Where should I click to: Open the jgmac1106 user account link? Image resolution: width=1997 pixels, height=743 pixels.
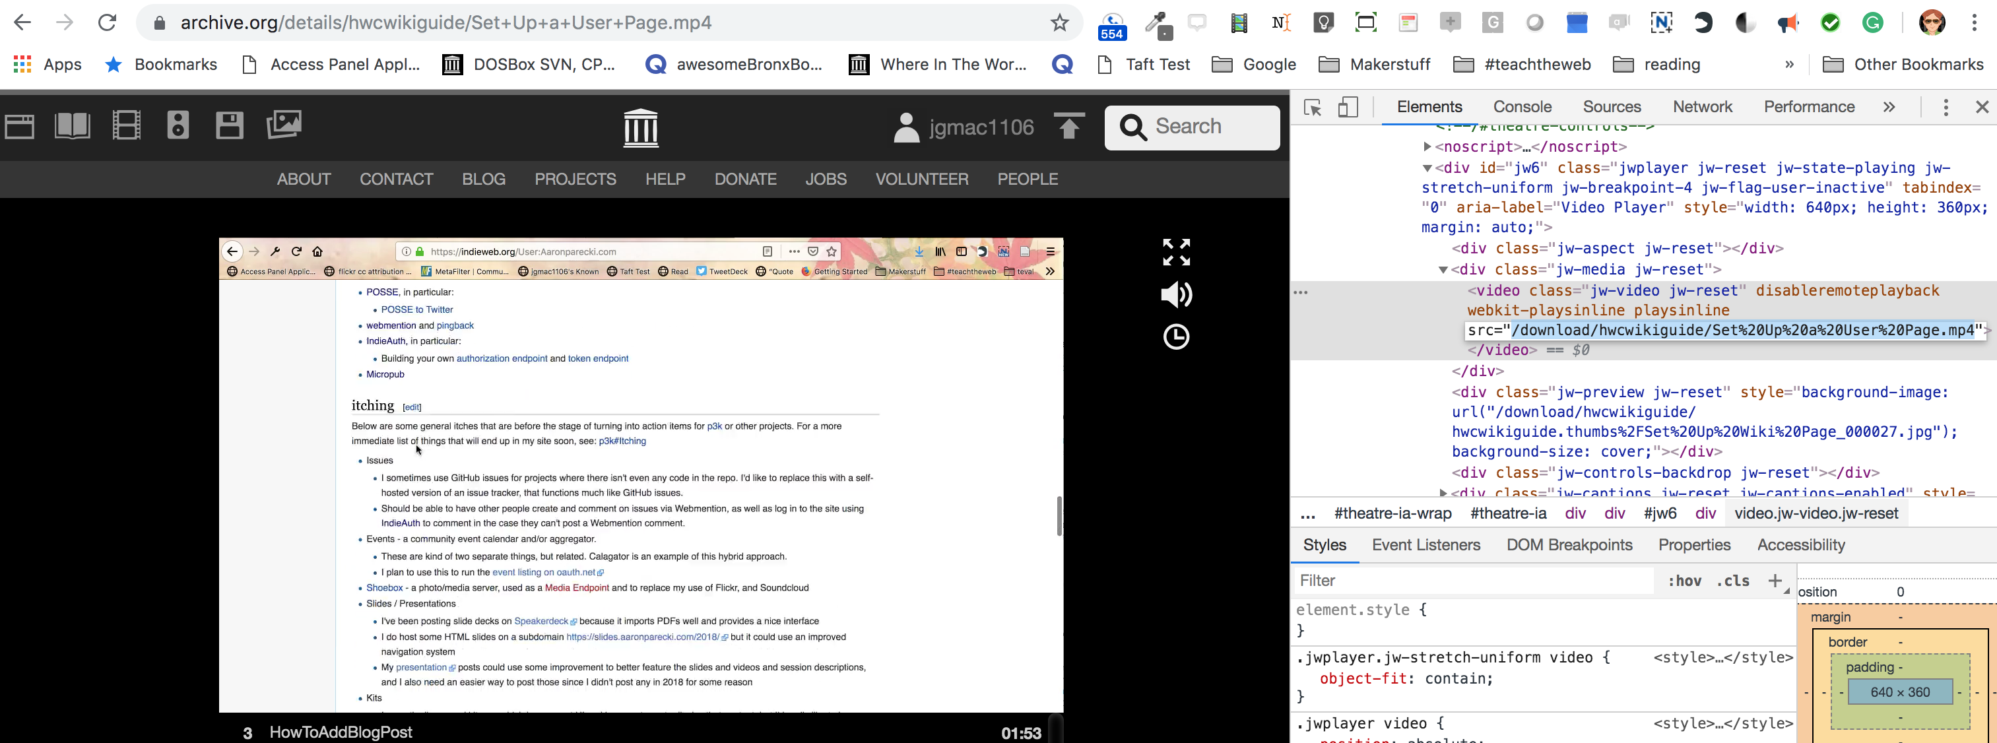(964, 127)
